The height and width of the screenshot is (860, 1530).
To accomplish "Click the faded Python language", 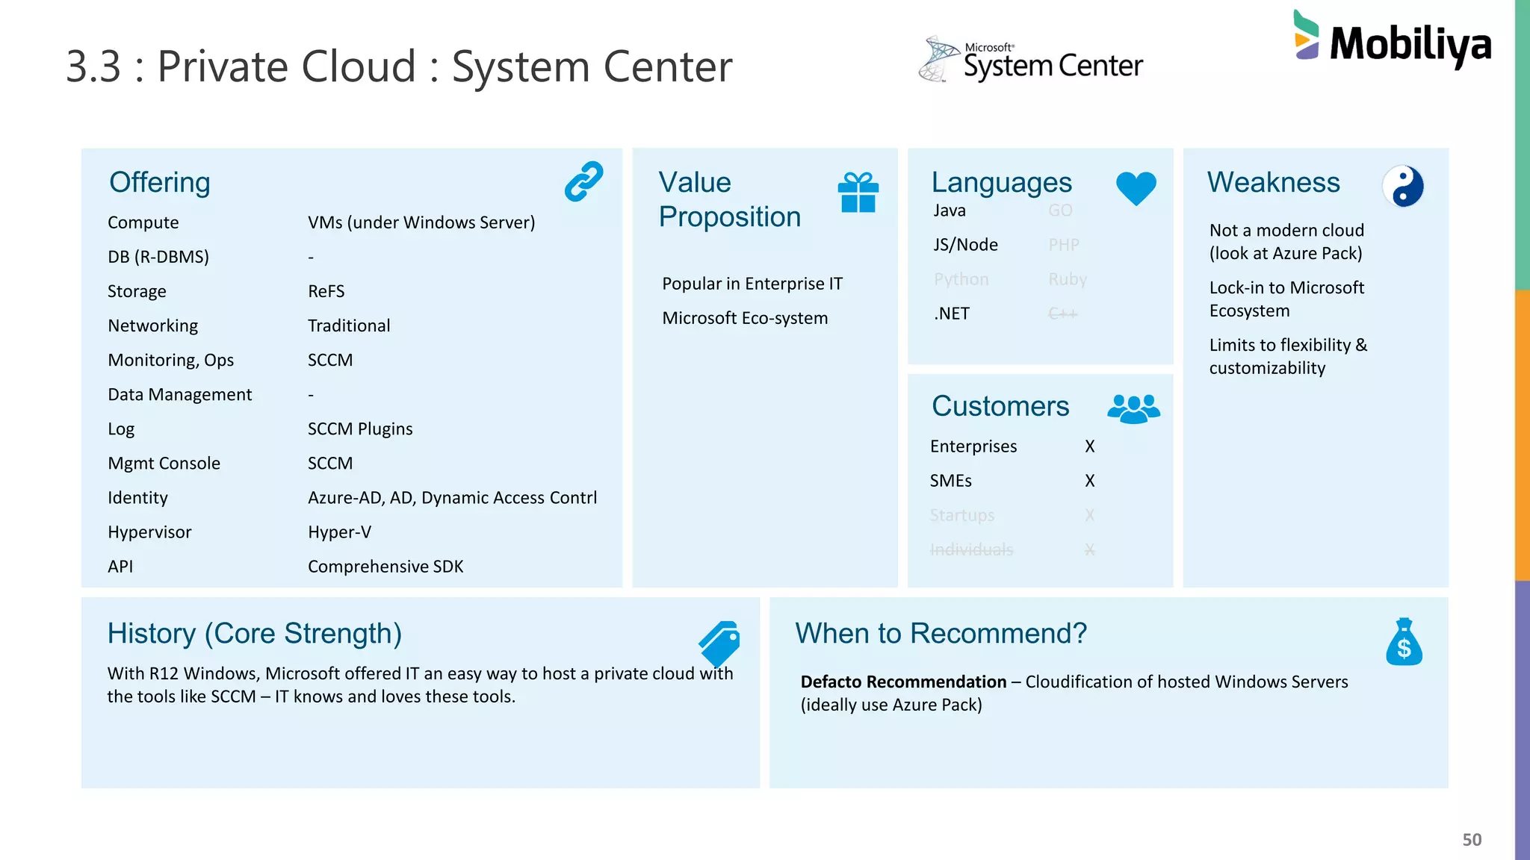I will point(961,279).
